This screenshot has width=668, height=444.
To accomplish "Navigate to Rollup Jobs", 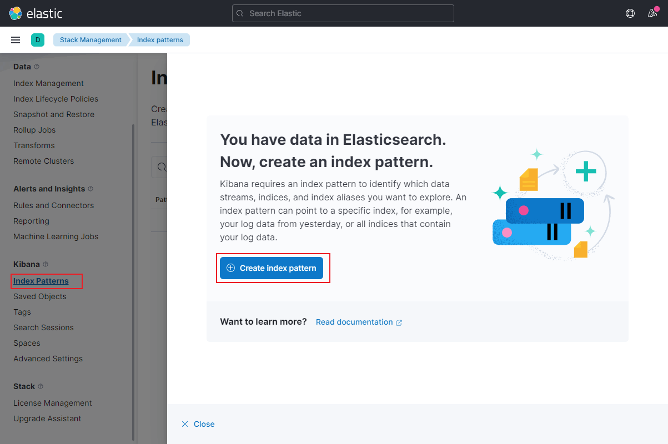I will click(x=34, y=130).
